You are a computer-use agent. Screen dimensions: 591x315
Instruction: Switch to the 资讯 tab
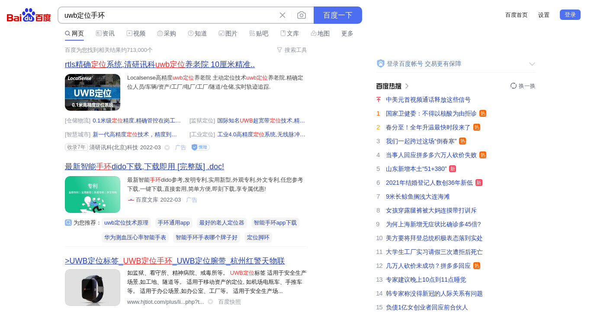[105, 33]
